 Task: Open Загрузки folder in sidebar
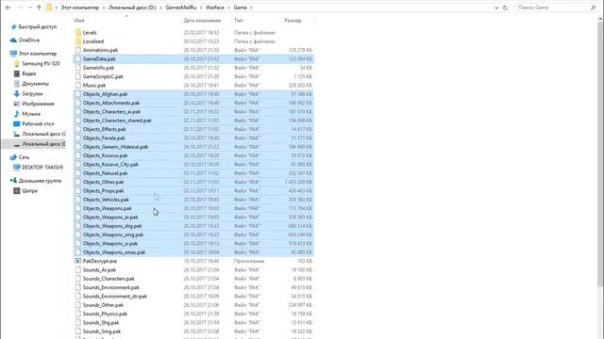(x=32, y=94)
